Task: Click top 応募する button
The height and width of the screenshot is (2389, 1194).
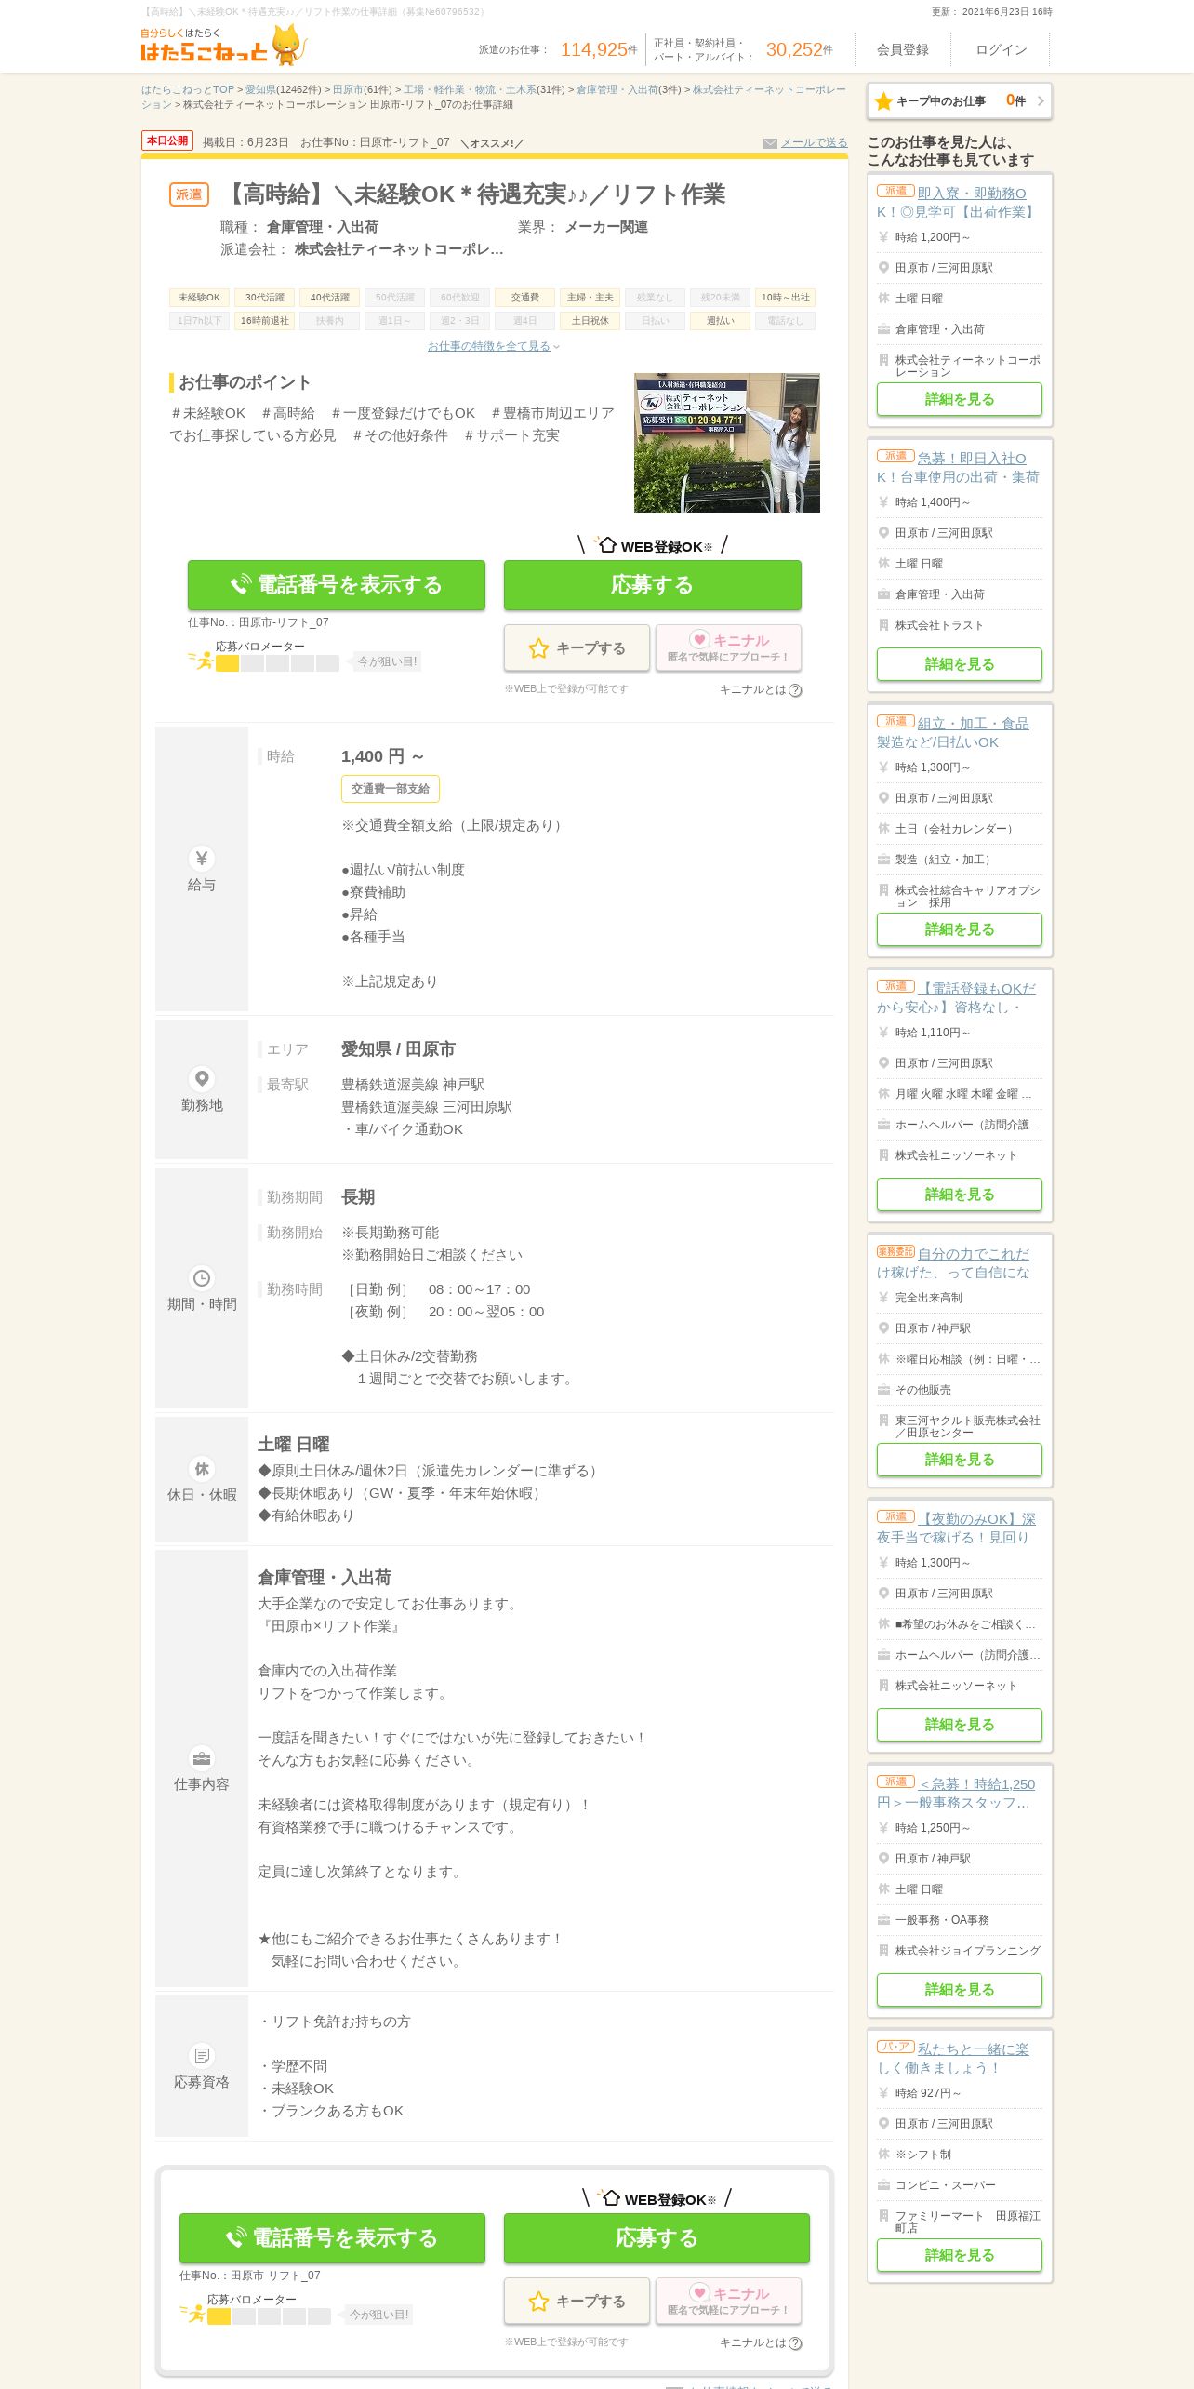Action: (x=652, y=585)
